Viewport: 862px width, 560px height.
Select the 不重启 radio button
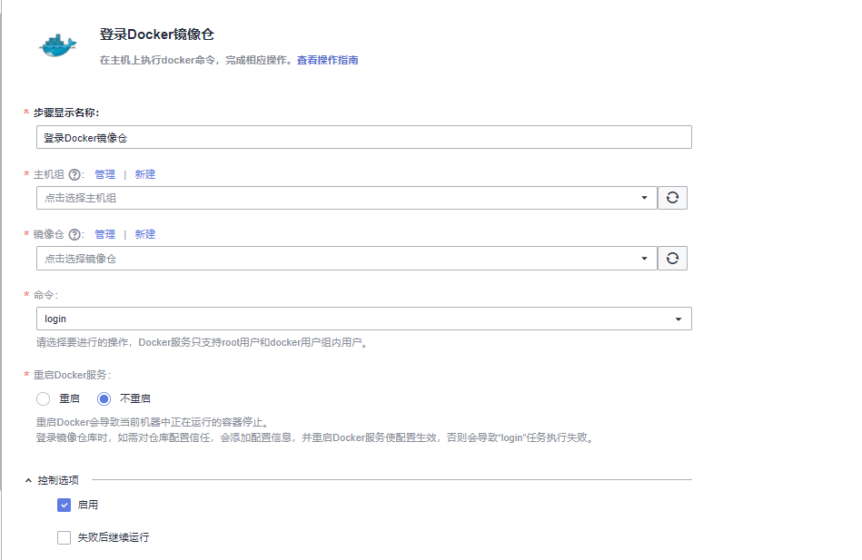click(104, 399)
